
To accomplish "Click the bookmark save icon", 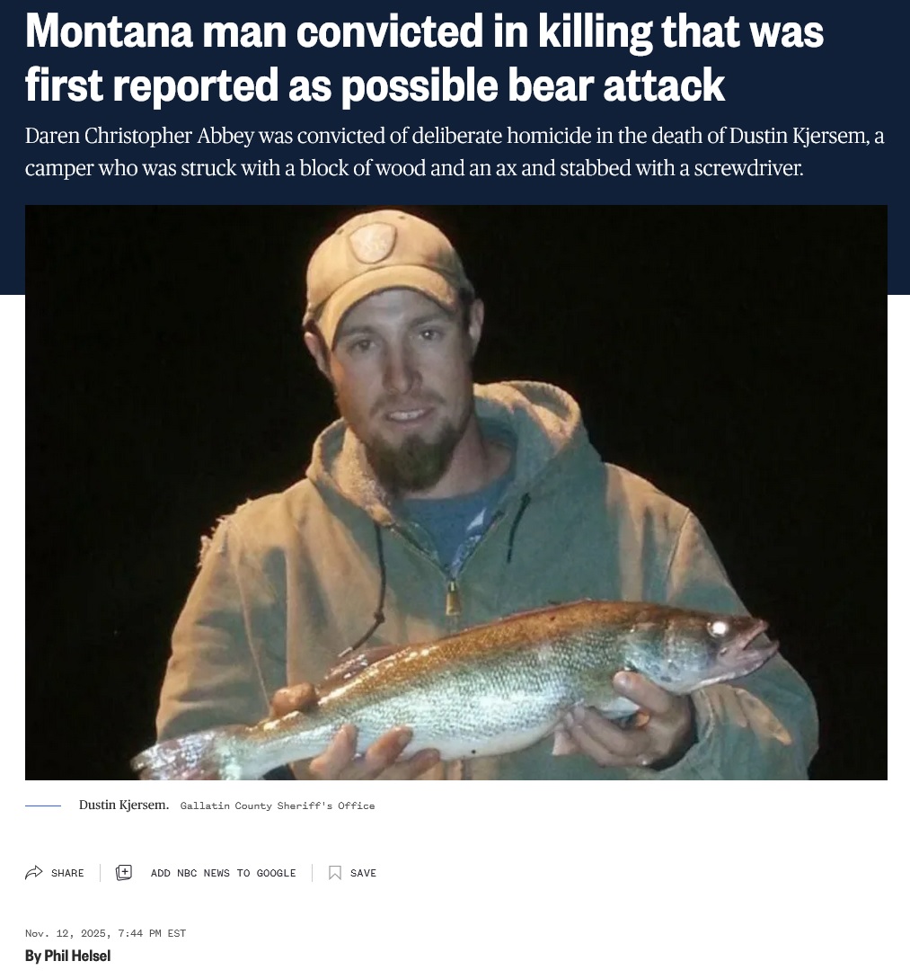I will point(335,872).
